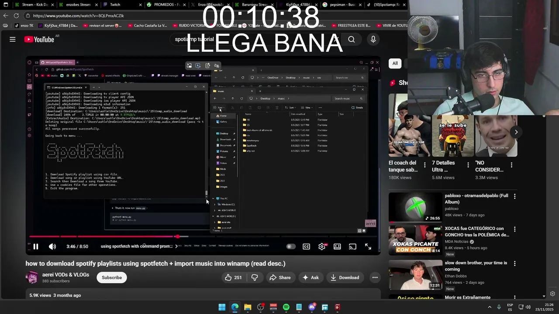The height and width of the screenshot is (314, 559).
Task: Like the video with 251 likes
Action: coord(233,277)
